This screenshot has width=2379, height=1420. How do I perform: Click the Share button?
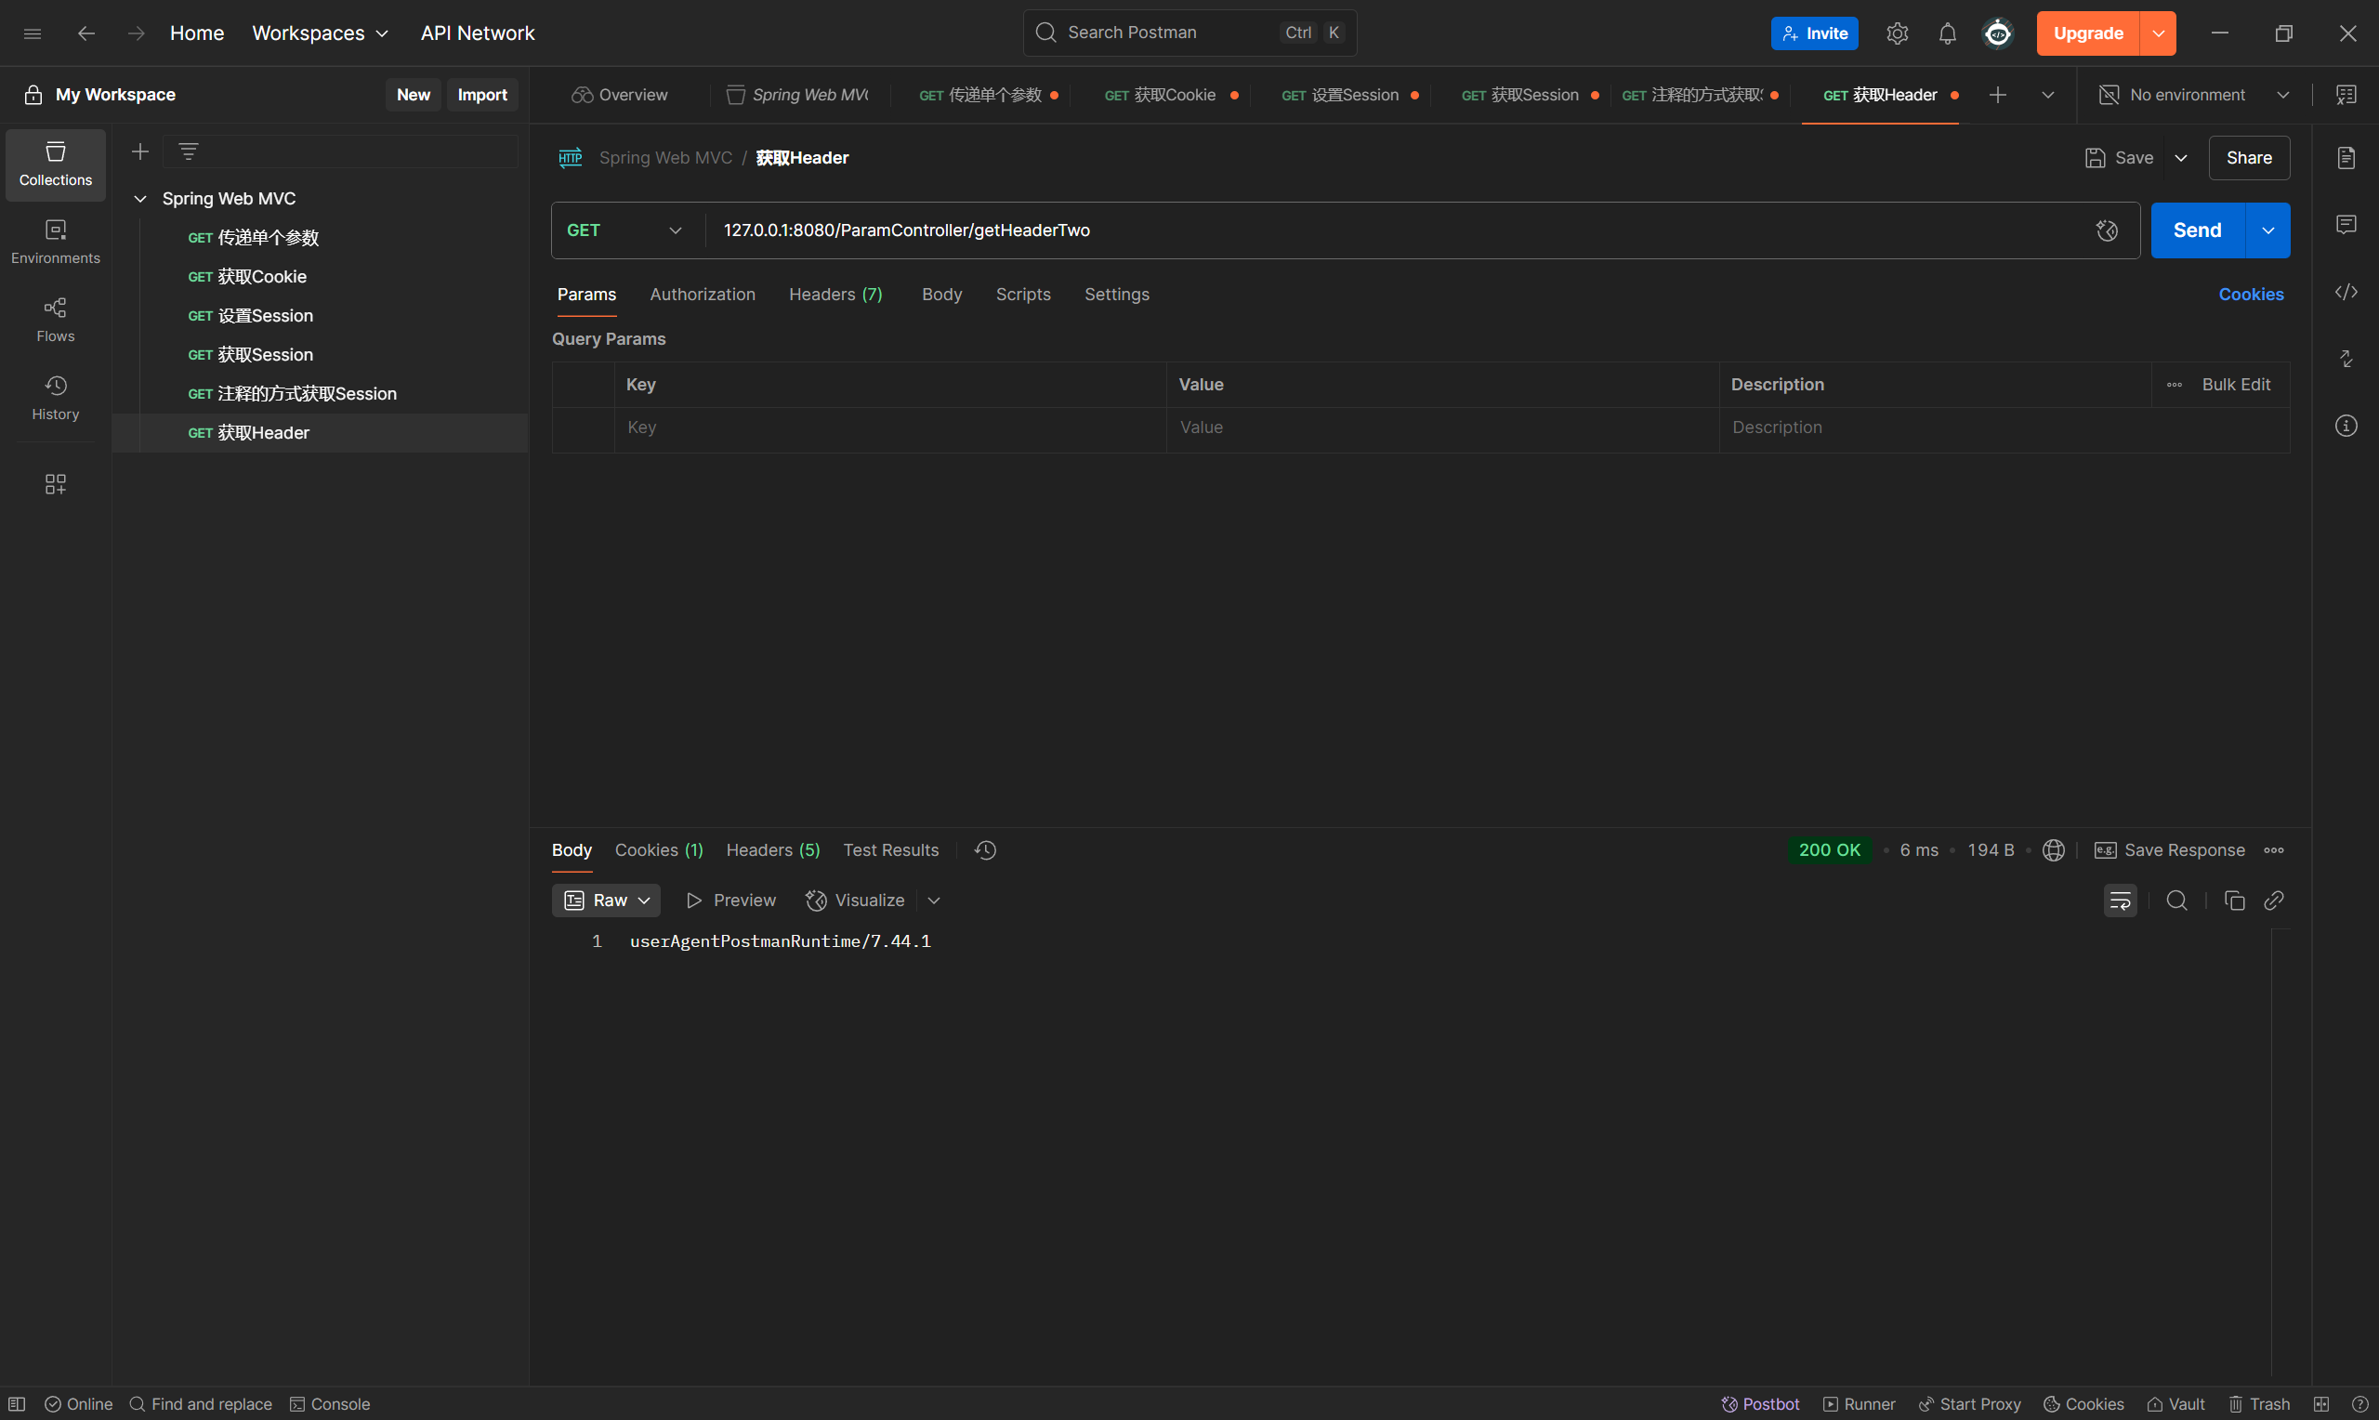click(x=2249, y=158)
